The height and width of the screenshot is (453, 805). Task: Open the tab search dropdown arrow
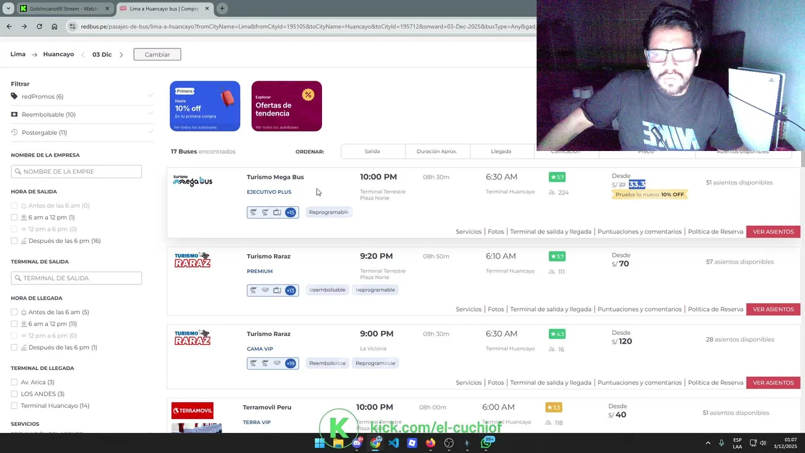pos(8,8)
